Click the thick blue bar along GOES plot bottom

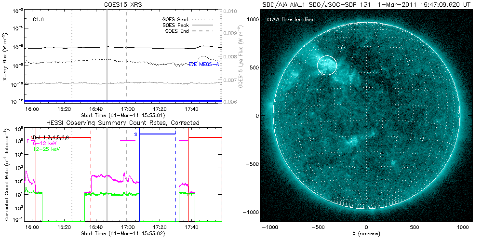124,101
